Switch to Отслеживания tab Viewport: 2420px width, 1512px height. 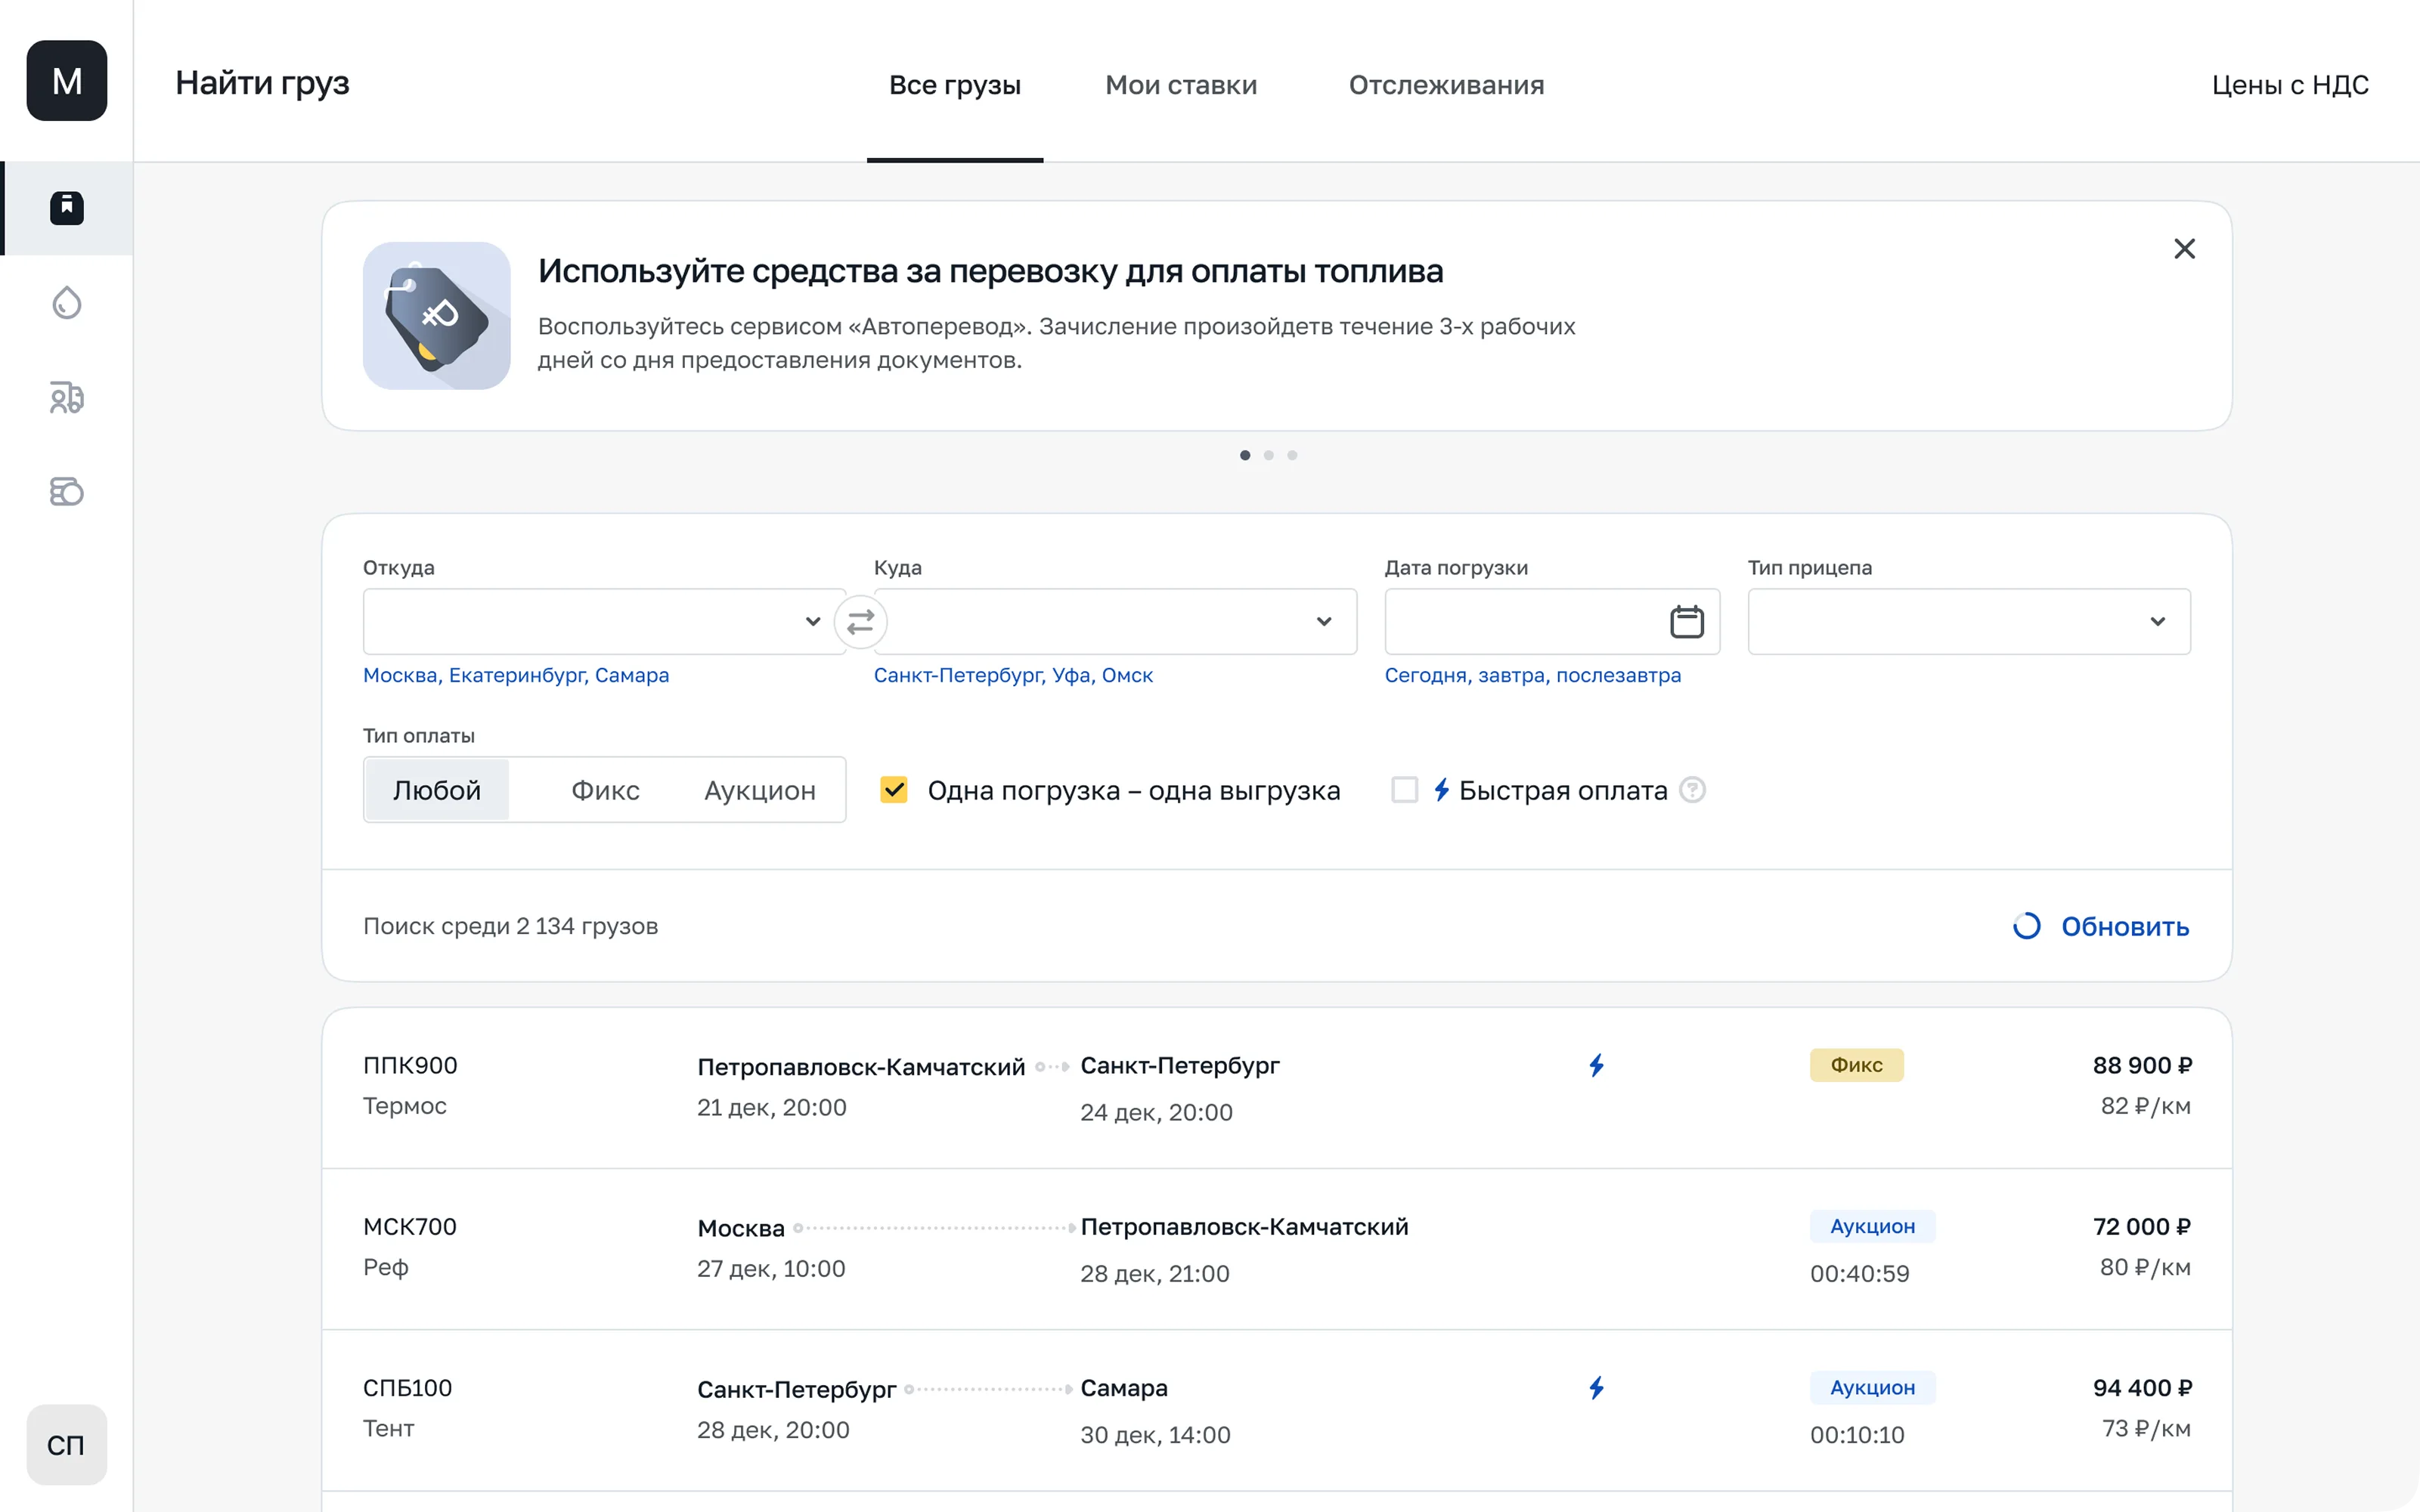point(1445,85)
